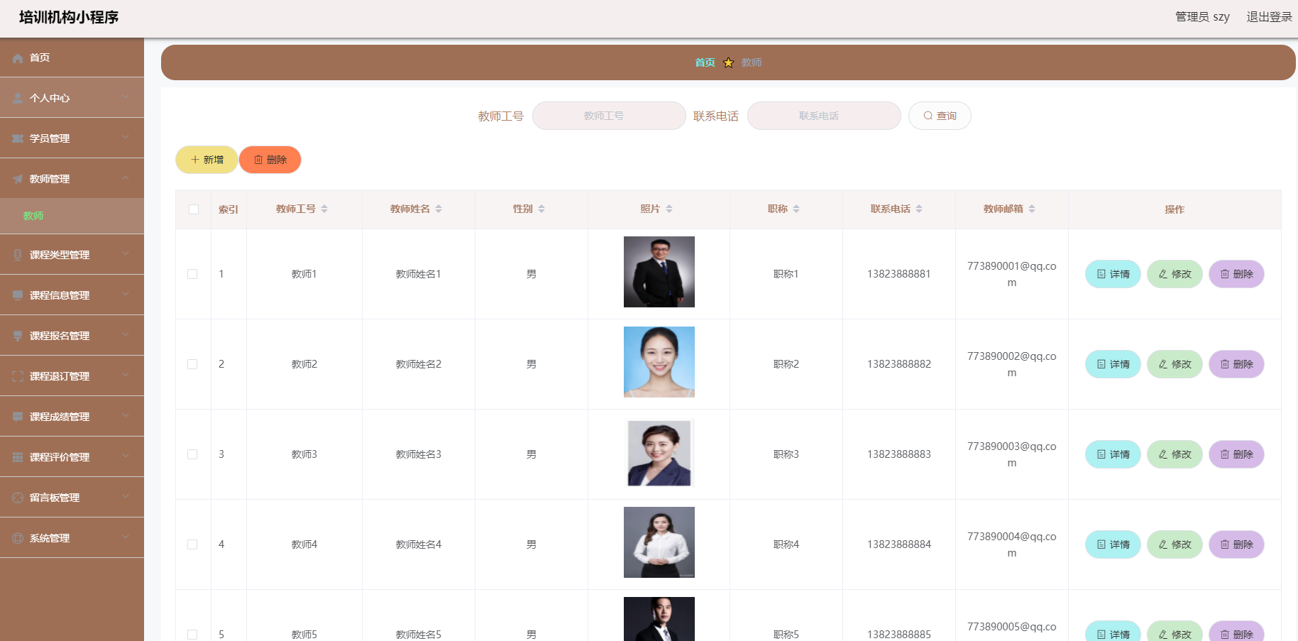Click the 留言板管理 sidebar icon
Screen dimensions: 1298x641
18,498
